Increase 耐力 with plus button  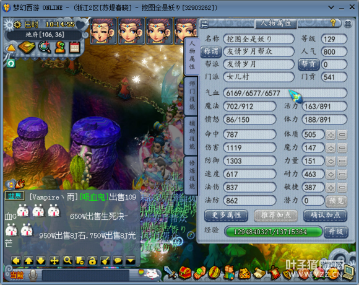click(331, 175)
